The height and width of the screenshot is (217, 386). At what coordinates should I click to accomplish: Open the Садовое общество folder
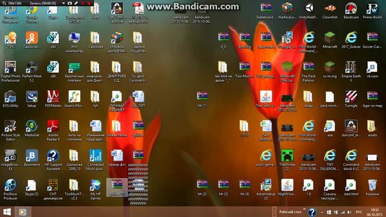[138, 42]
